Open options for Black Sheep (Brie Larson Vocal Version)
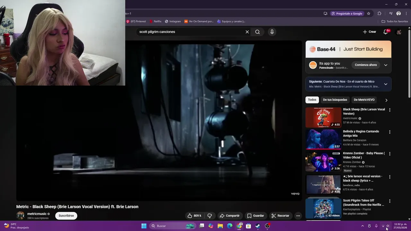The height and width of the screenshot is (231, 411). coord(390,110)
